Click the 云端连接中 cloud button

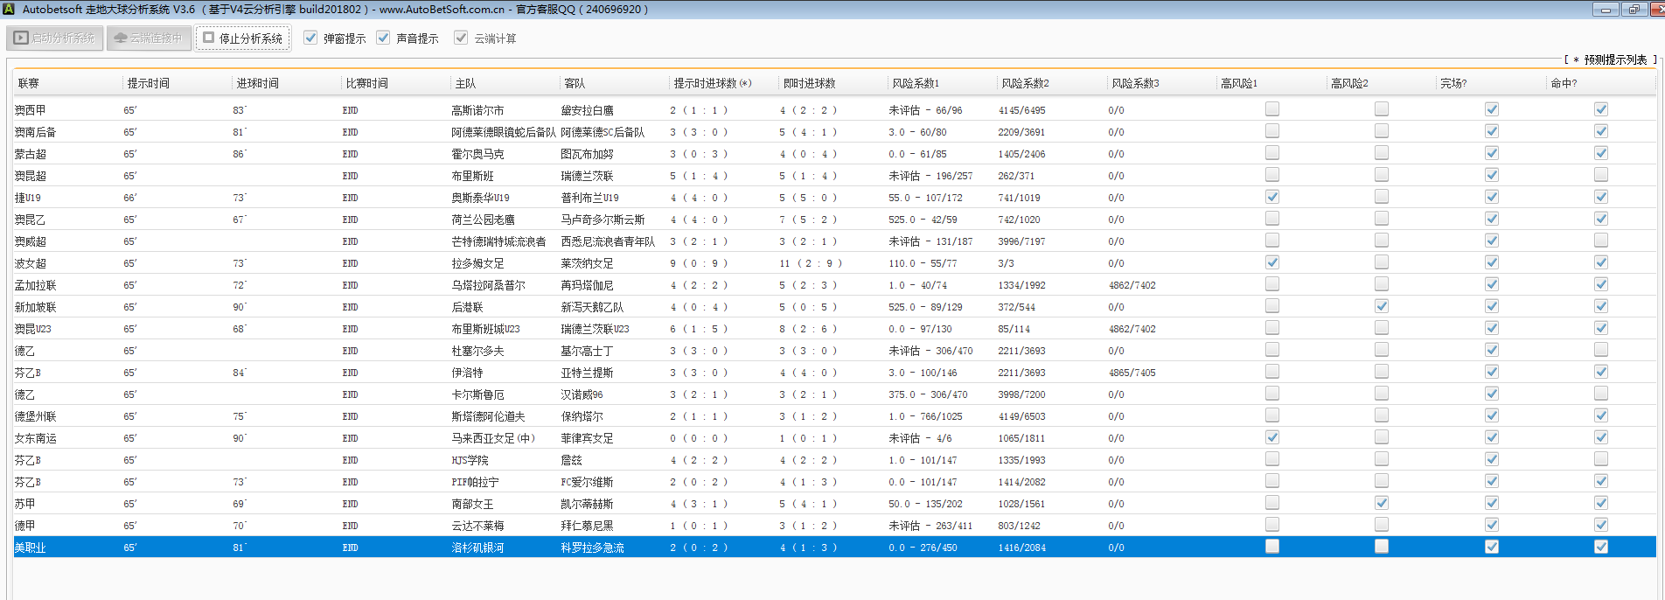(x=149, y=38)
